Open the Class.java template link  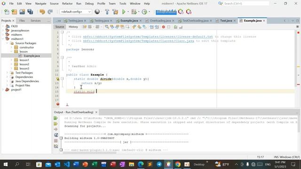click(138, 41)
